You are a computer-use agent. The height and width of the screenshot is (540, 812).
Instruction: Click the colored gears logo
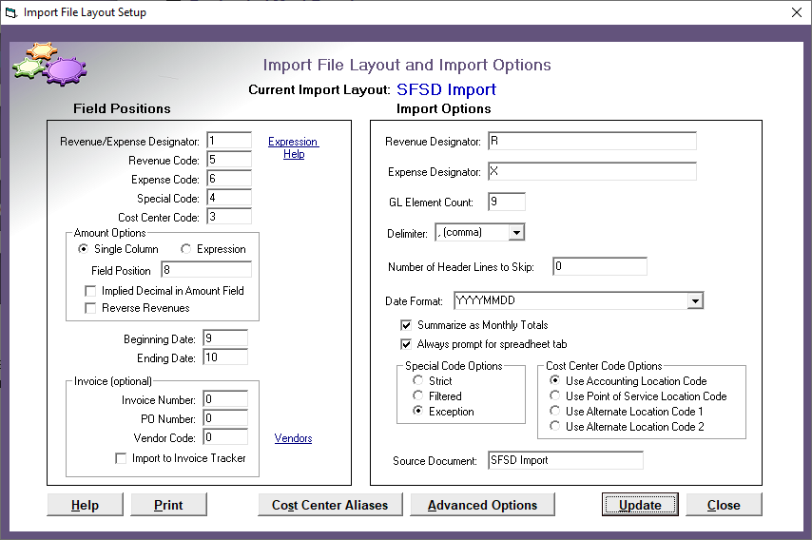coord(49,65)
